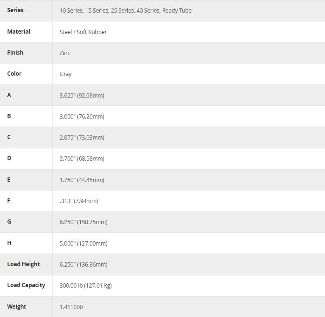Select the 136.36mm load height value
Viewport: 325px width, 317px height.
click(83, 265)
